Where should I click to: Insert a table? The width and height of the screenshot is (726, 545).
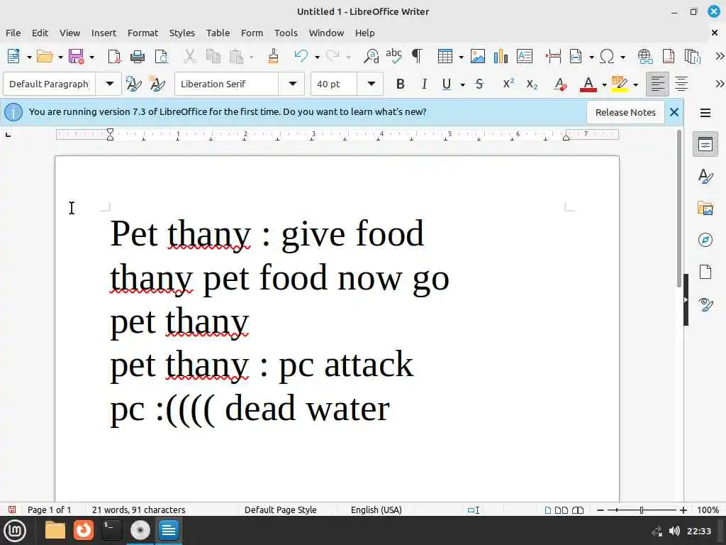pos(445,57)
